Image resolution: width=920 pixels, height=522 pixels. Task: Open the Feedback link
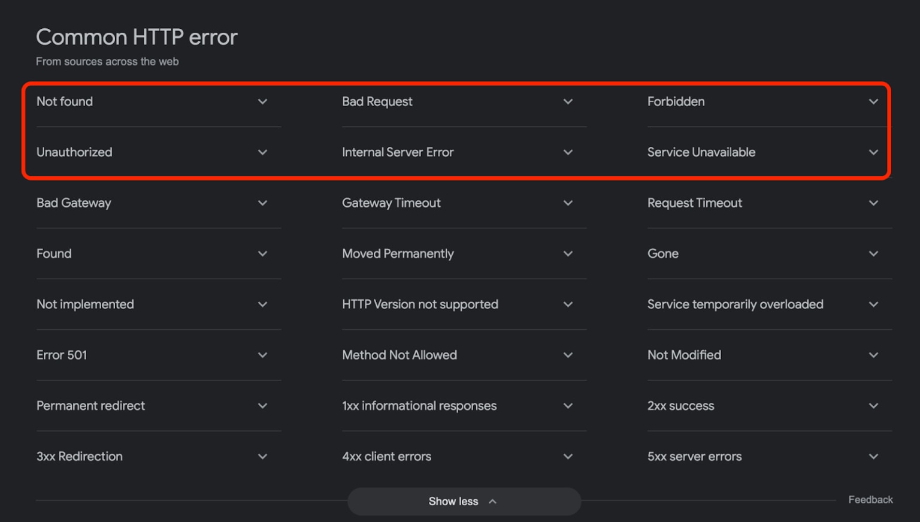pos(870,499)
